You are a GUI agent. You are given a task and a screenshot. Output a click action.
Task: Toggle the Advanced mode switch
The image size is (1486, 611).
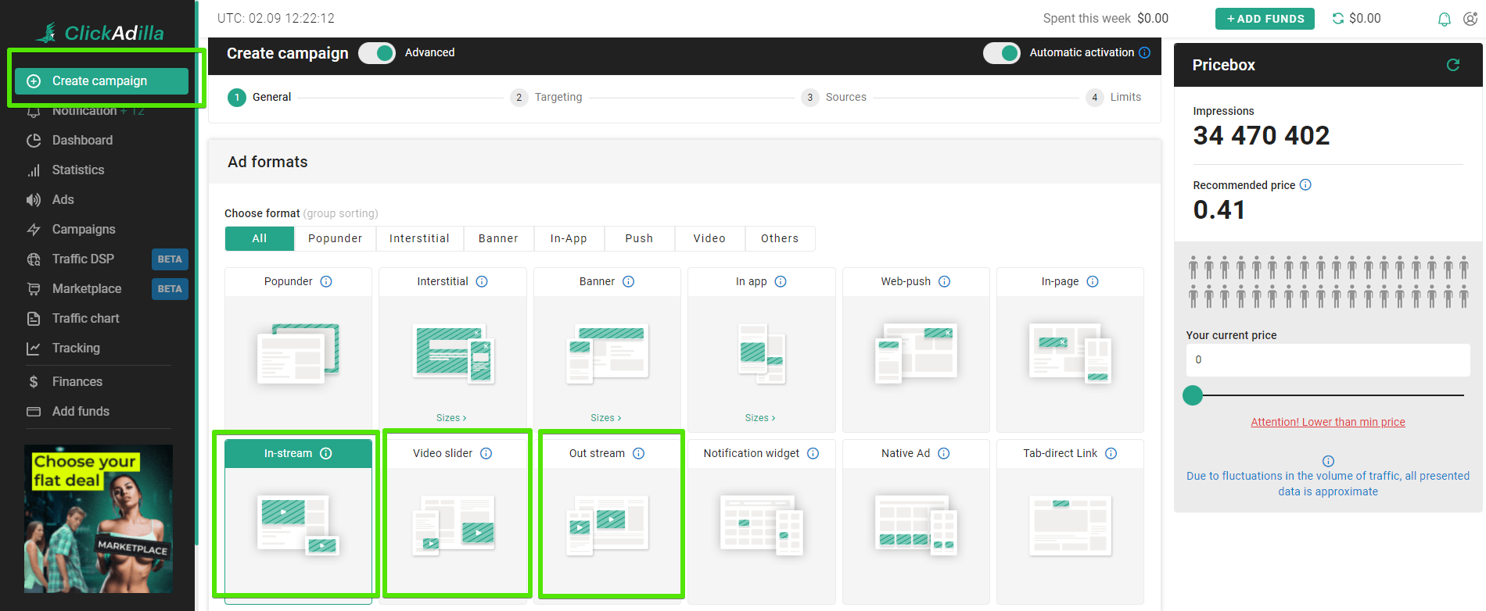[x=377, y=53]
